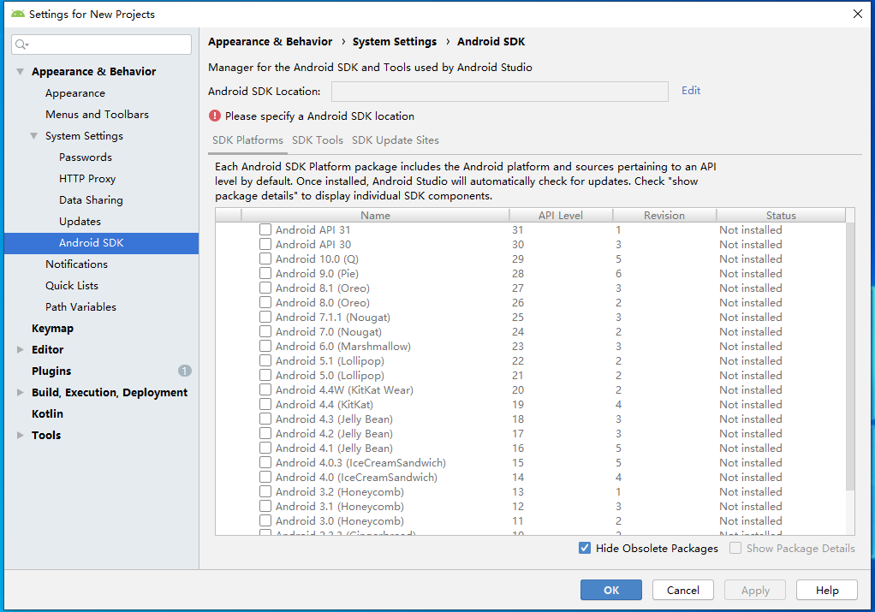Collapse the Appearance & Behavior tree node
The width and height of the screenshot is (875, 612).
click(x=20, y=71)
